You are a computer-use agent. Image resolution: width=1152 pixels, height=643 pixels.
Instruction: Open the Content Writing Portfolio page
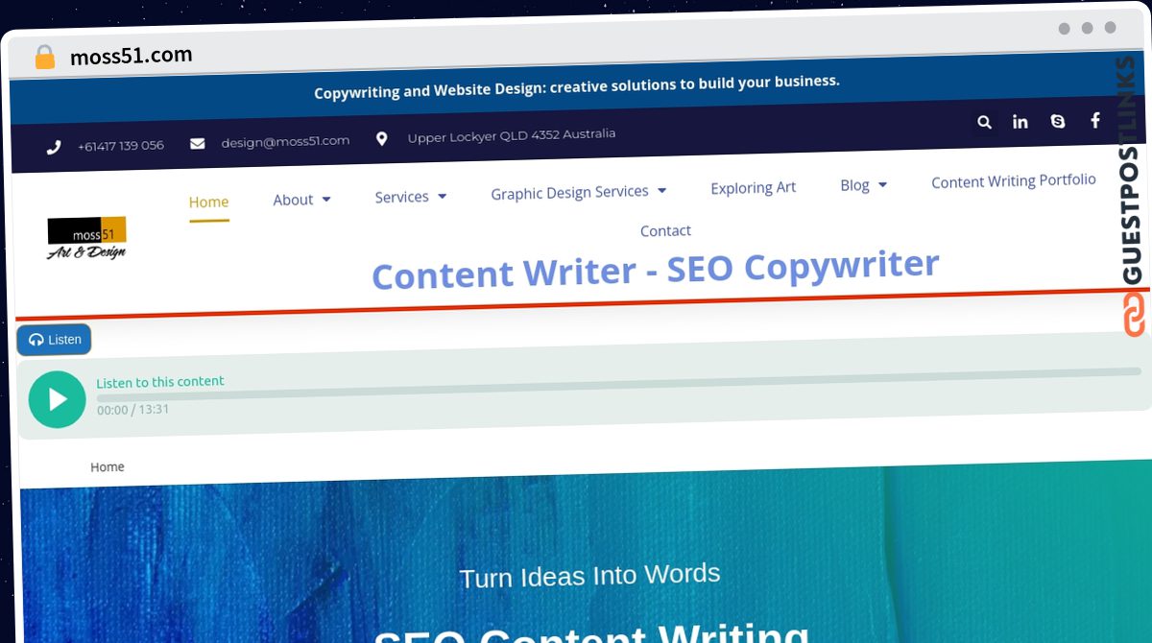tap(1014, 181)
